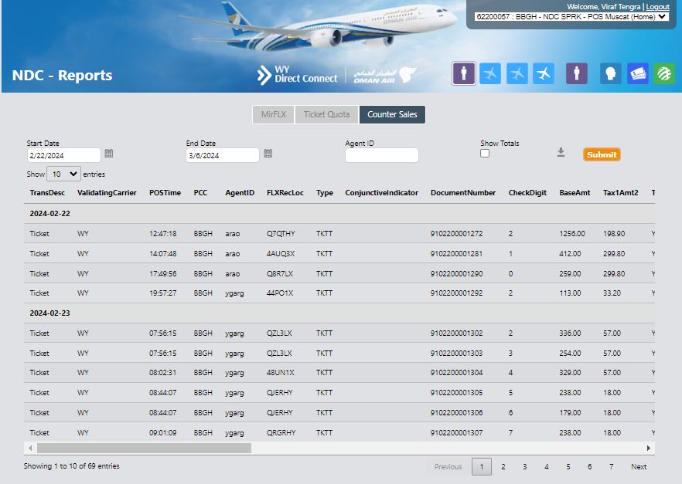
Task: Click the highlighted purple person icon
Action: pyautogui.click(x=464, y=73)
